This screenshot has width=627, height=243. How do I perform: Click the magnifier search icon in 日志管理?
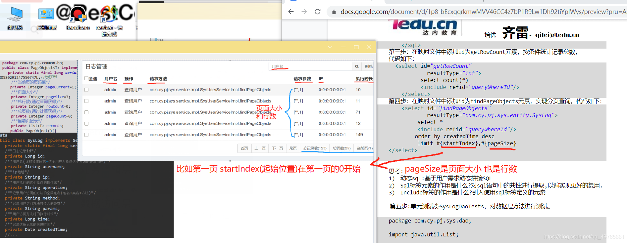[x=357, y=66]
